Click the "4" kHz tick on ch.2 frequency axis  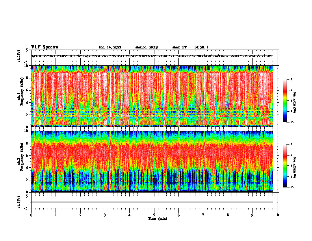coord(28,168)
